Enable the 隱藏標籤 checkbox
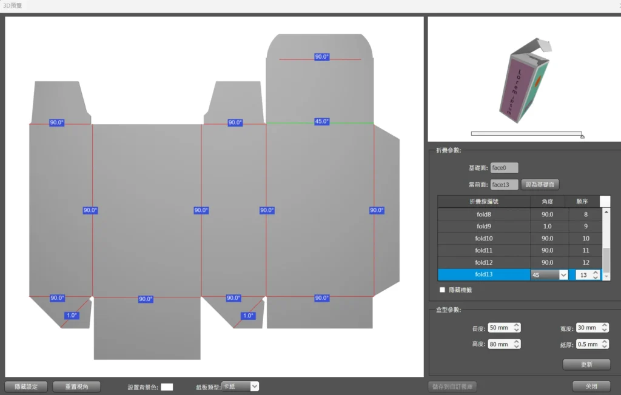This screenshot has width=621, height=395. [442, 290]
